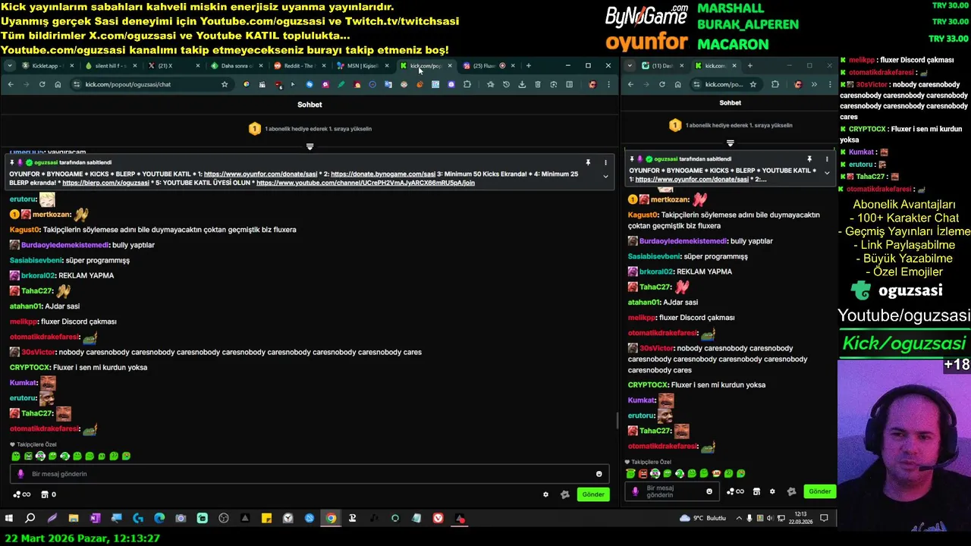Screen dimensions: 971x546
Task: Click the purple microphone icon in left chat input
Action: [x=20, y=474]
